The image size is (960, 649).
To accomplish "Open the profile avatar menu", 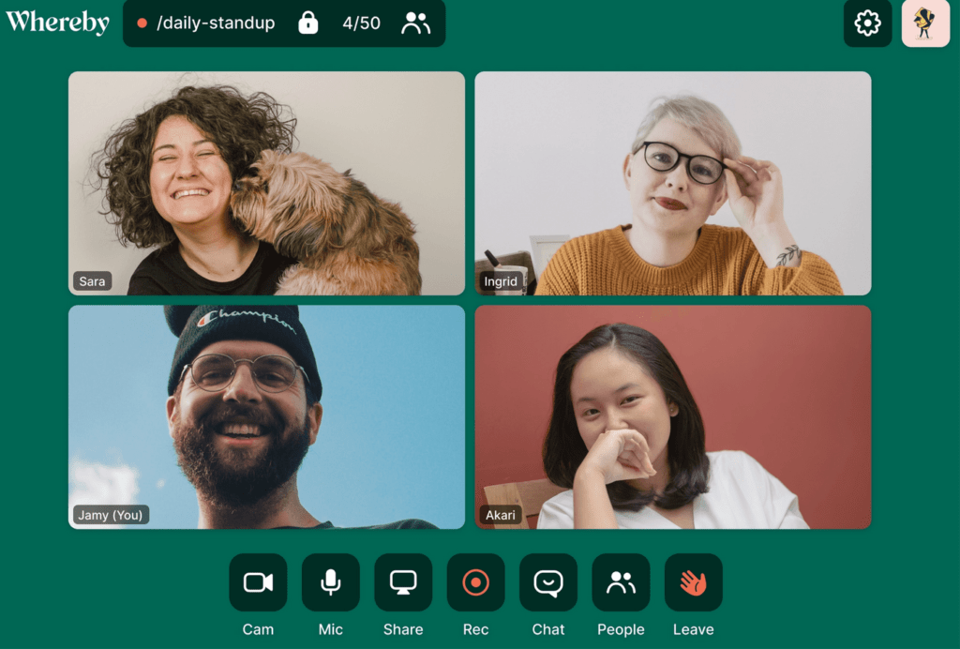I will (925, 23).
